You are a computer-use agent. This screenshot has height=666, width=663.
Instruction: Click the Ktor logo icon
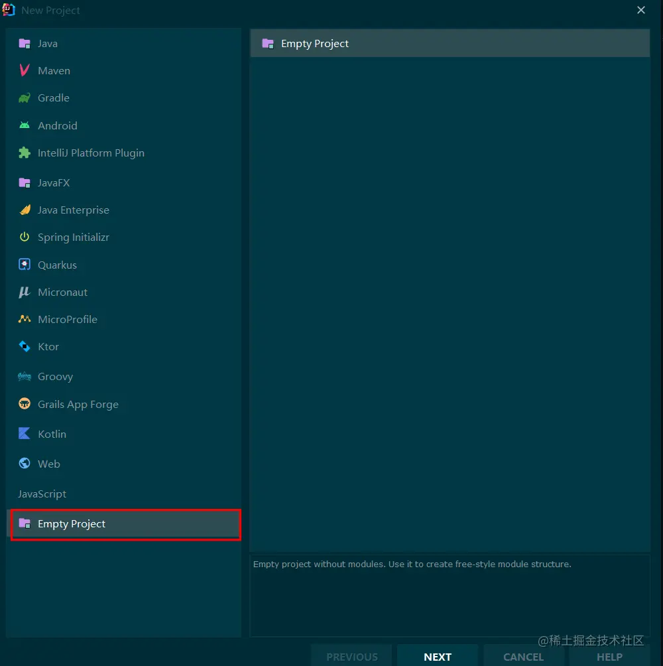[25, 346]
